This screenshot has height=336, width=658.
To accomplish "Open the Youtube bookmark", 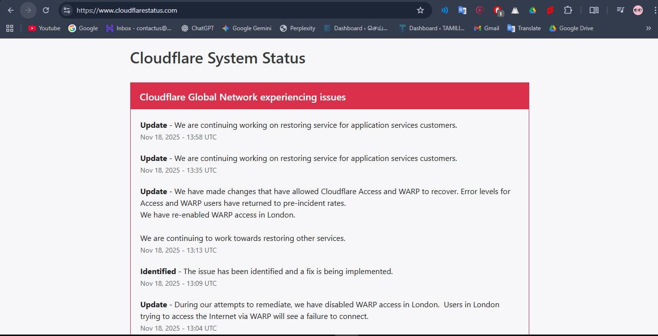I will pyautogui.click(x=44, y=28).
